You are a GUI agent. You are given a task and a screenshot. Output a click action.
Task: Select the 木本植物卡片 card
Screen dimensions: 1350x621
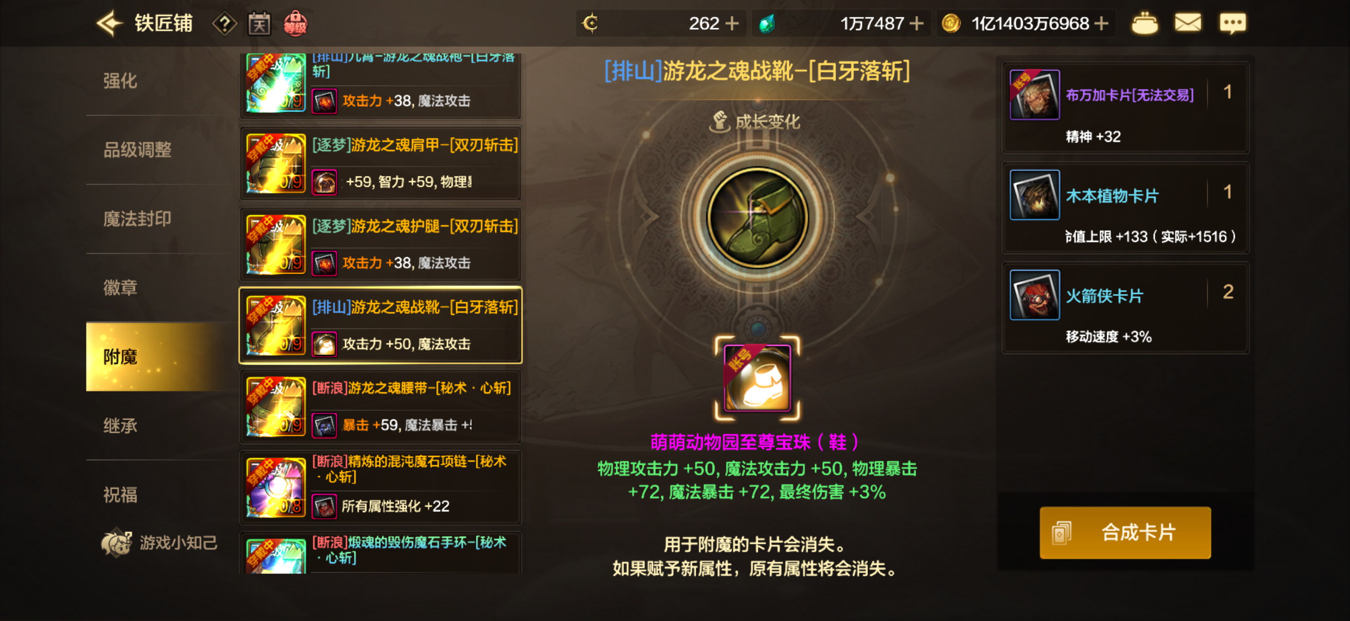coord(1125,208)
